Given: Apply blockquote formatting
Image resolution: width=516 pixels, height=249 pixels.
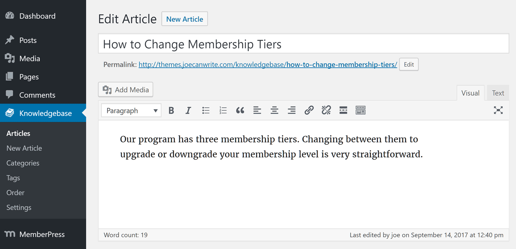Looking at the screenshot, I should pyautogui.click(x=240, y=111).
